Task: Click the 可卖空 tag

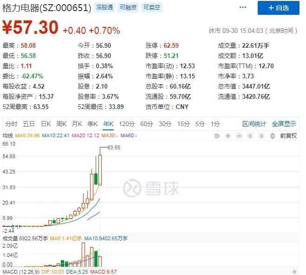Action: (152, 7)
